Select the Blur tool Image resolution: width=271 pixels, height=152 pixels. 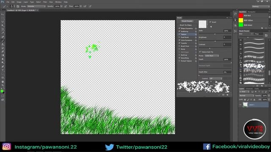click(3, 59)
